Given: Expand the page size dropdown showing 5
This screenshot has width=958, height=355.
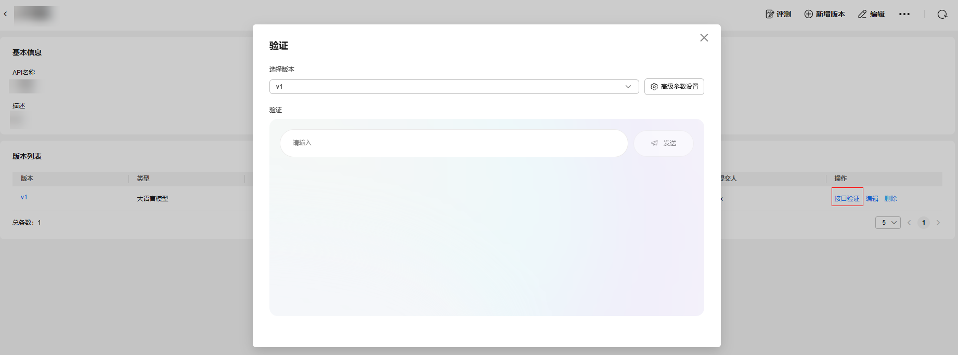Looking at the screenshot, I should pyautogui.click(x=888, y=223).
